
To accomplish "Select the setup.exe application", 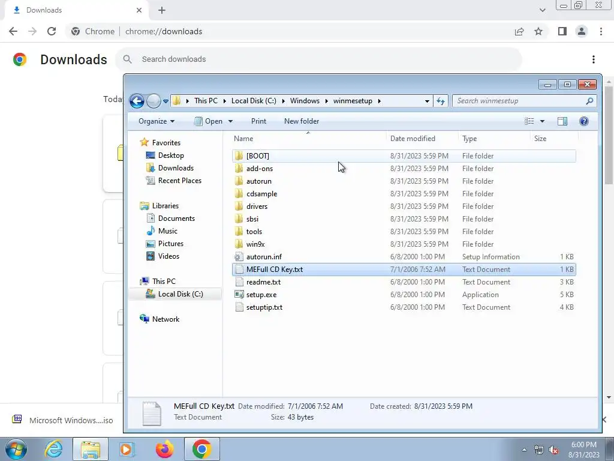I will click(x=404, y=294).
